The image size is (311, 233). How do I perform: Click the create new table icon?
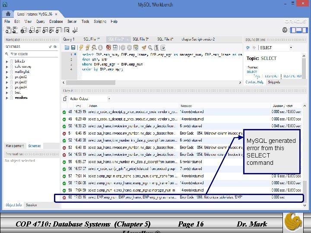tap(38, 30)
